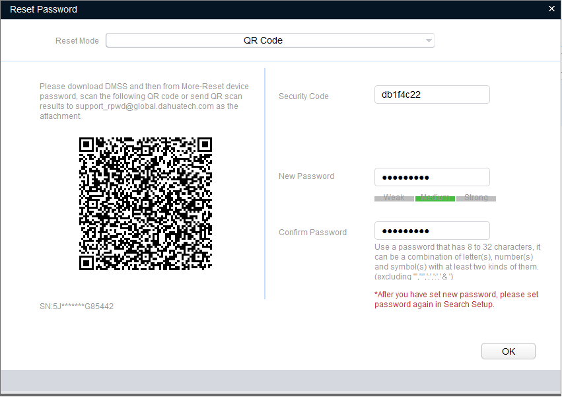Click the Reset Mode label

(x=77, y=41)
